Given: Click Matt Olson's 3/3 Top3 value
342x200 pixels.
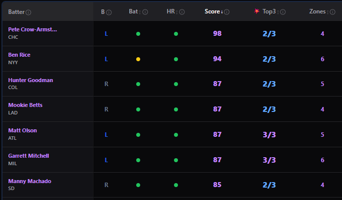Looking at the screenshot, I should pyautogui.click(x=269, y=135).
